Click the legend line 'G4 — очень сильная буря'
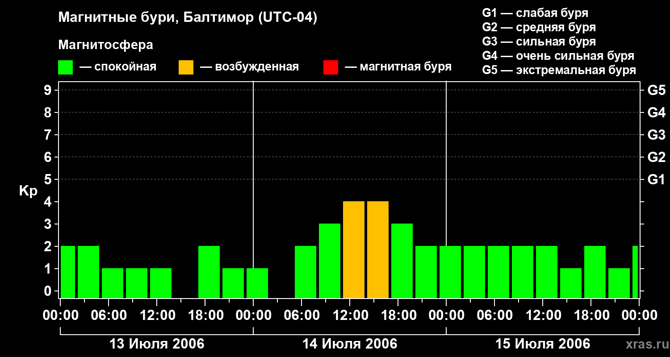Viewport: 670px width, 357px height. tap(558, 56)
